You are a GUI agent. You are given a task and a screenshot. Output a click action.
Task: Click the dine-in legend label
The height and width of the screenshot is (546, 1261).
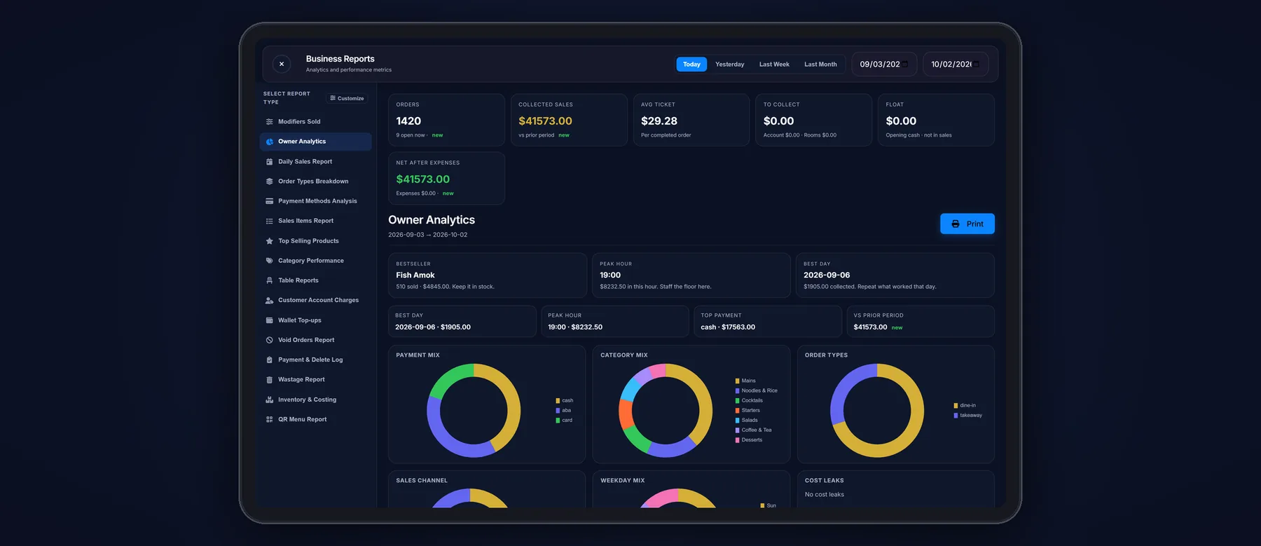967,406
